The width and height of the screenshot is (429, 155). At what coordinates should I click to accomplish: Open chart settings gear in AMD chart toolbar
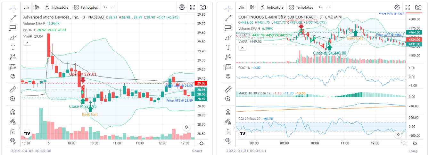tap(182, 7)
